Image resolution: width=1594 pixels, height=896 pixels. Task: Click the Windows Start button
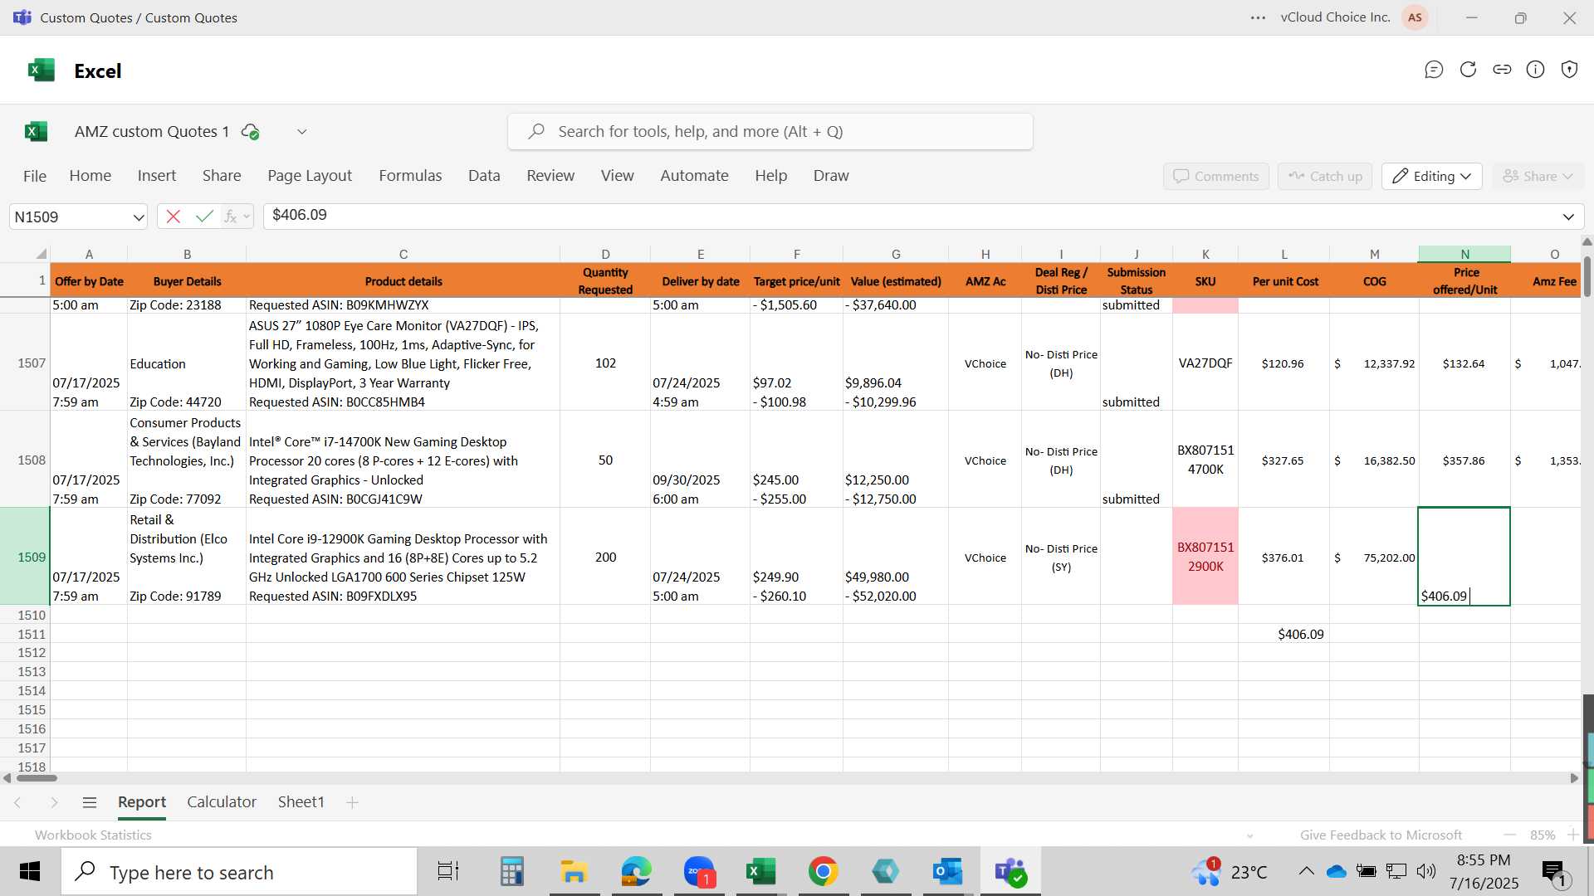[30, 872]
